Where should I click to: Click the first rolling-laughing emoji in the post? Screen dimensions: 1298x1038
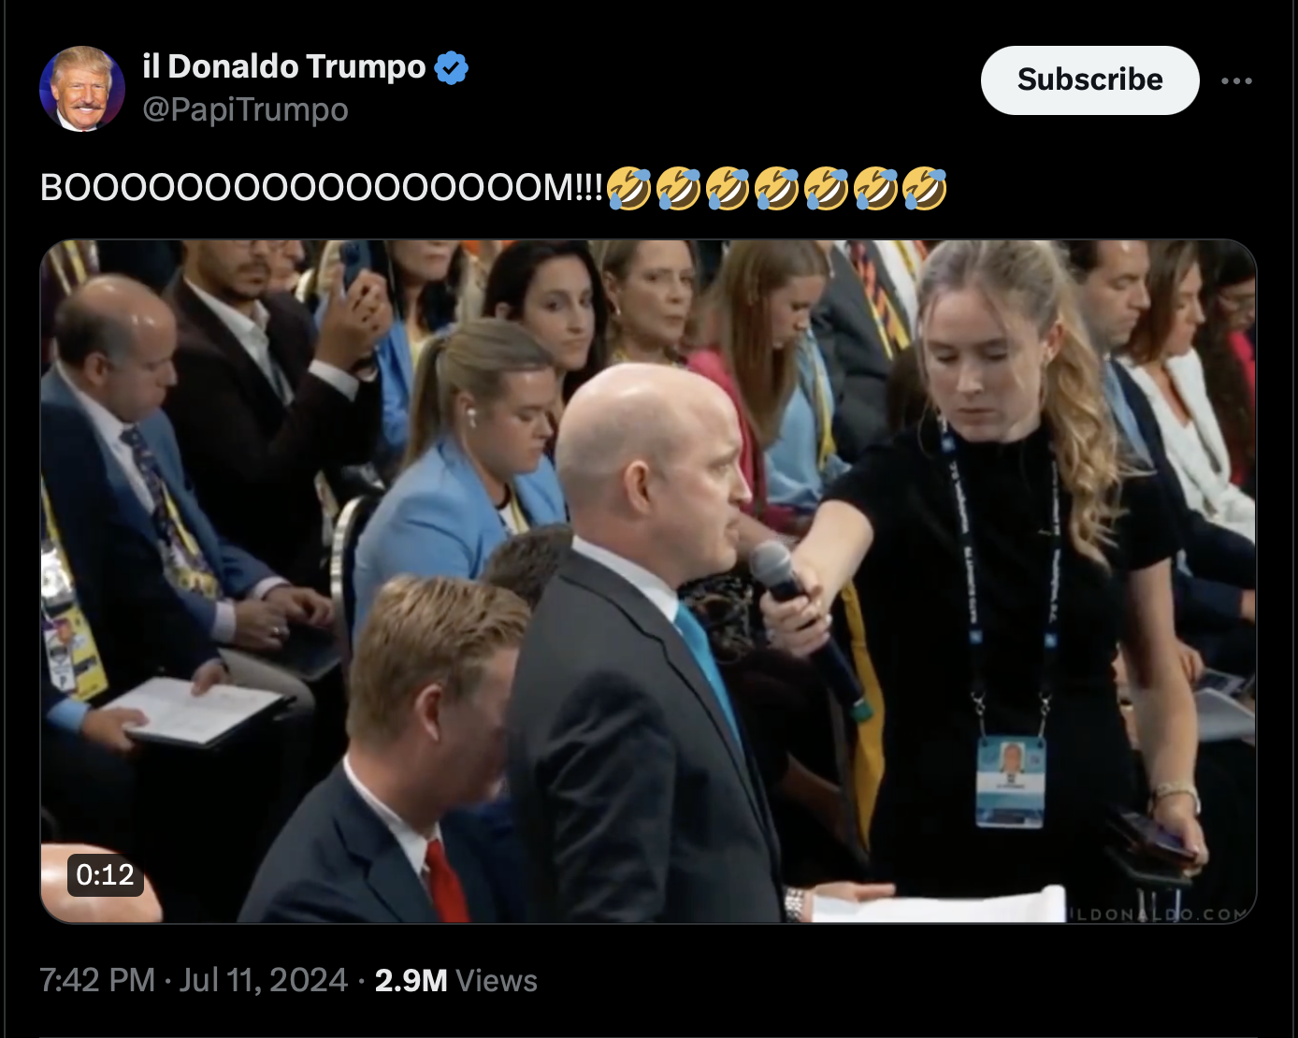point(628,188)
